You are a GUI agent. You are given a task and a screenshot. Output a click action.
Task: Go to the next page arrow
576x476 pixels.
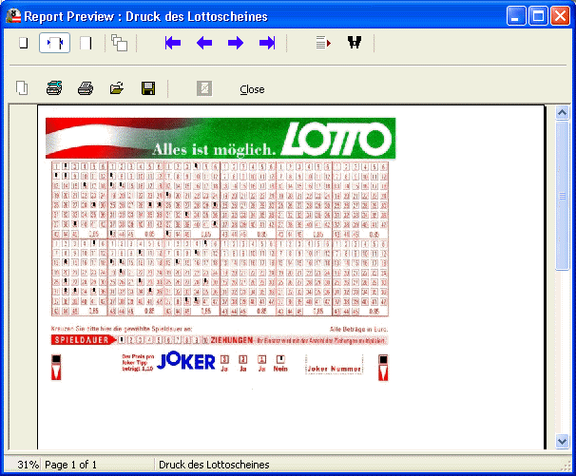point(236,43)
